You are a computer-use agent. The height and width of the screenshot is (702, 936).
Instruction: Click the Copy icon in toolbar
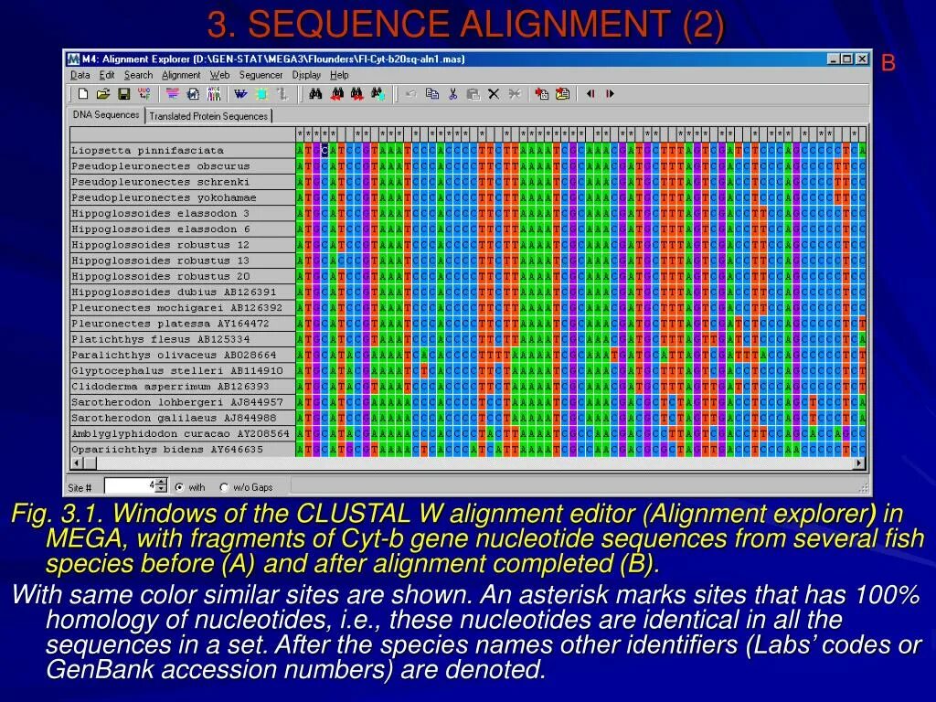[432, 94]
